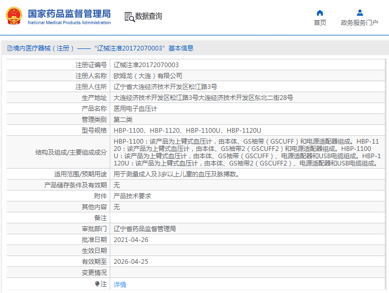Select product name 医用电子血压计

coord(135,109)
